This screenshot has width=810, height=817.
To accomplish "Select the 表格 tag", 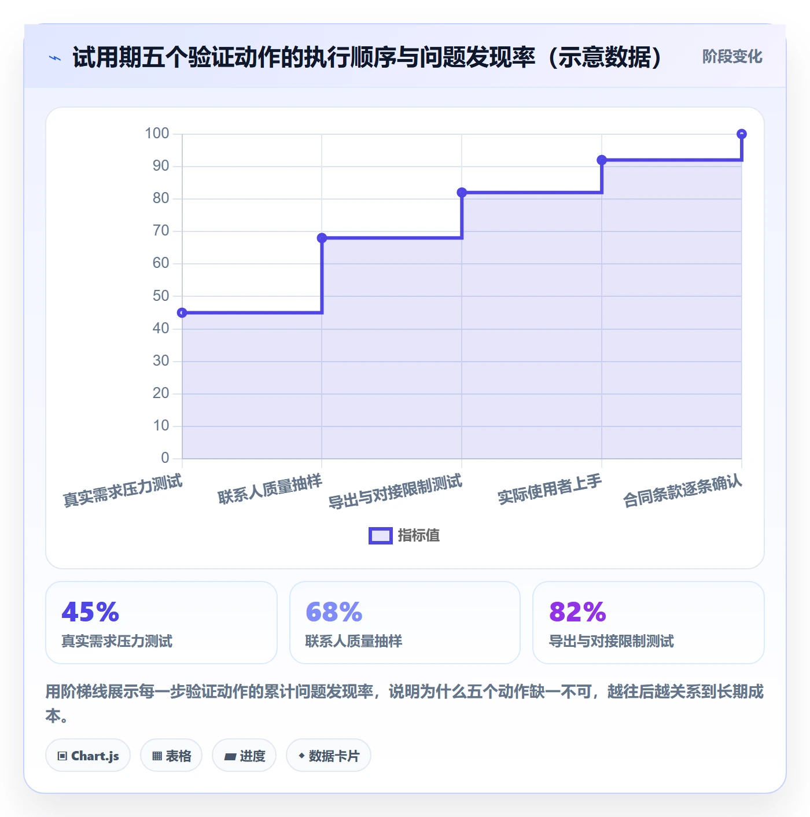I will [171, 756].
